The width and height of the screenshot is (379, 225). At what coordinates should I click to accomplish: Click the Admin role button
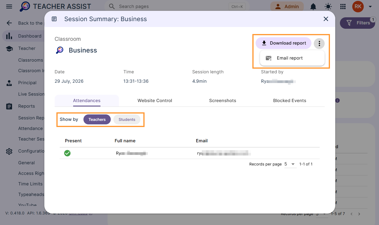coord(287,6)
